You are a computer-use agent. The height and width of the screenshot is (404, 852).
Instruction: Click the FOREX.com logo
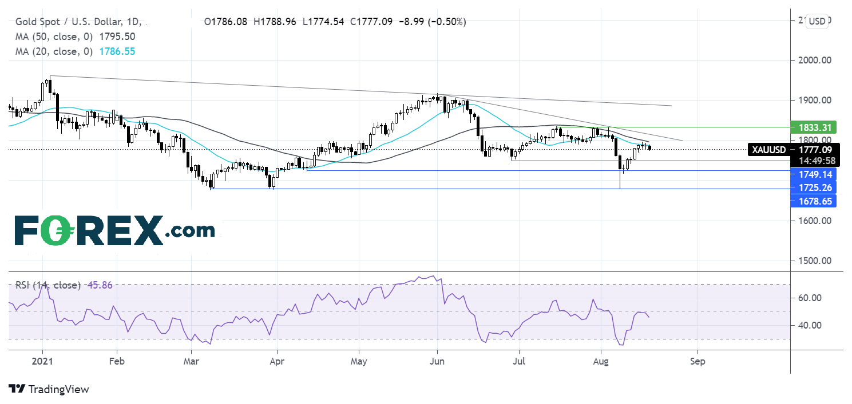(114, 232)
